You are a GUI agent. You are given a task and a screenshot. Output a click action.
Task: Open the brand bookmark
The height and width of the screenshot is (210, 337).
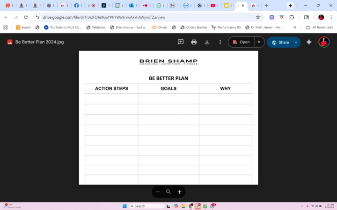coord(23,27)
